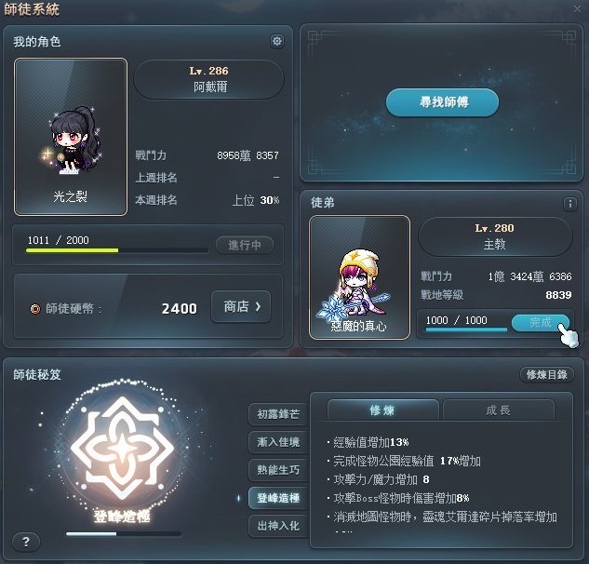Screen dimensions: 589x564
Task: Select the 漸入佳境 stage
Action: (x=279, y=442)
